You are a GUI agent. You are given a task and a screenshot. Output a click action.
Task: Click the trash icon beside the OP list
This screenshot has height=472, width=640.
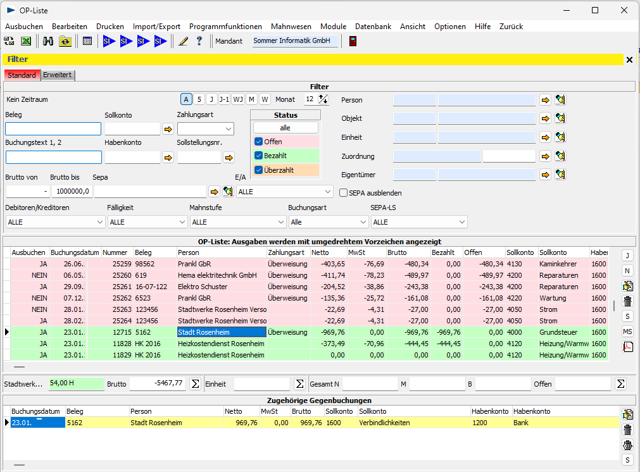(x=627, y=301)
